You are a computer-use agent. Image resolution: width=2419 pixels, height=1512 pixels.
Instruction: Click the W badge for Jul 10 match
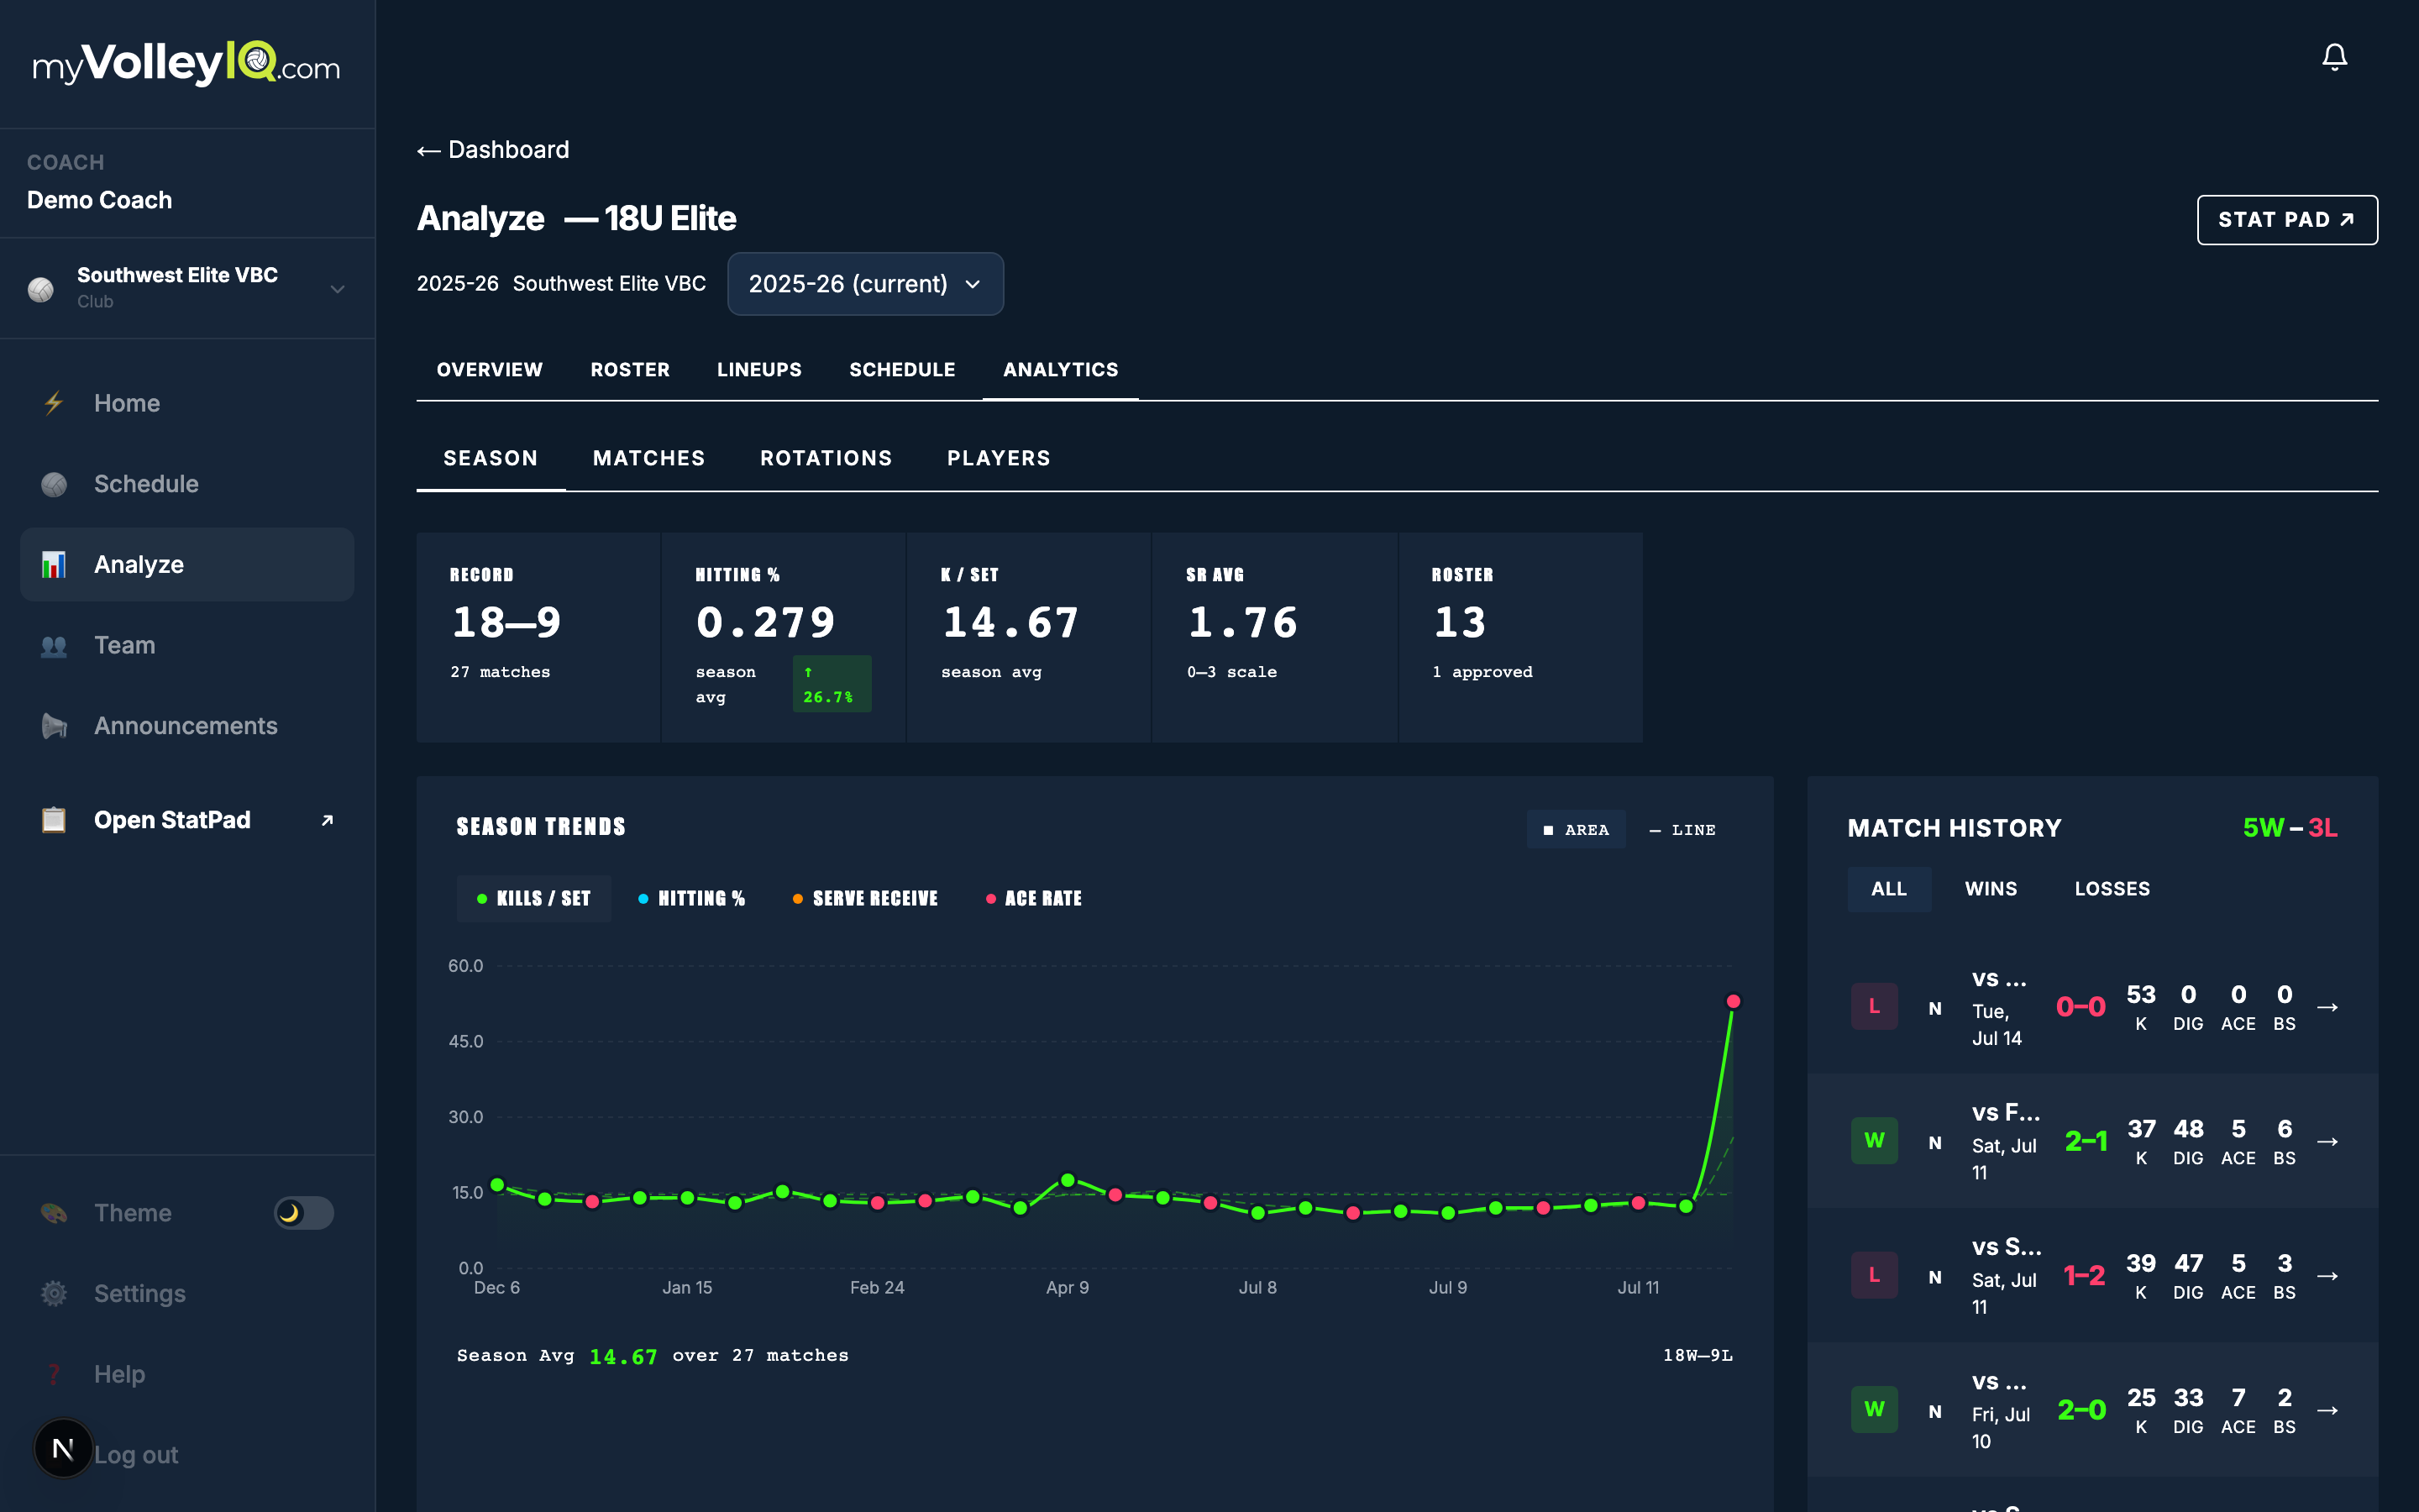click(1874, 1410)
